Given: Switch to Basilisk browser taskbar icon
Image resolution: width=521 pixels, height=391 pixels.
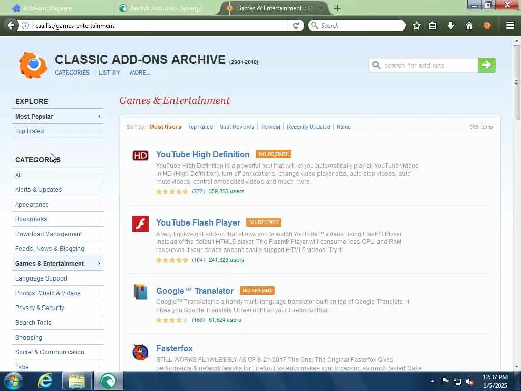Looking at the screenshot, I should click(108, 381).
